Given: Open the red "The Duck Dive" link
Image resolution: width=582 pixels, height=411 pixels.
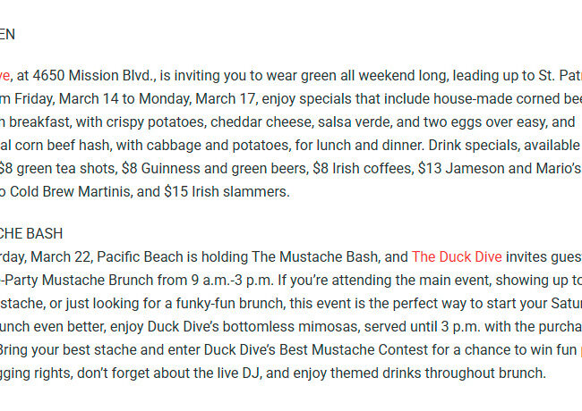Looking at the screenshot, I should point(457,256).
